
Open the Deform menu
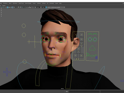point(44,3)
